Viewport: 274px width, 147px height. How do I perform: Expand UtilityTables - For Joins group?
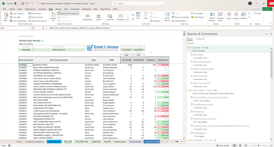188,140
